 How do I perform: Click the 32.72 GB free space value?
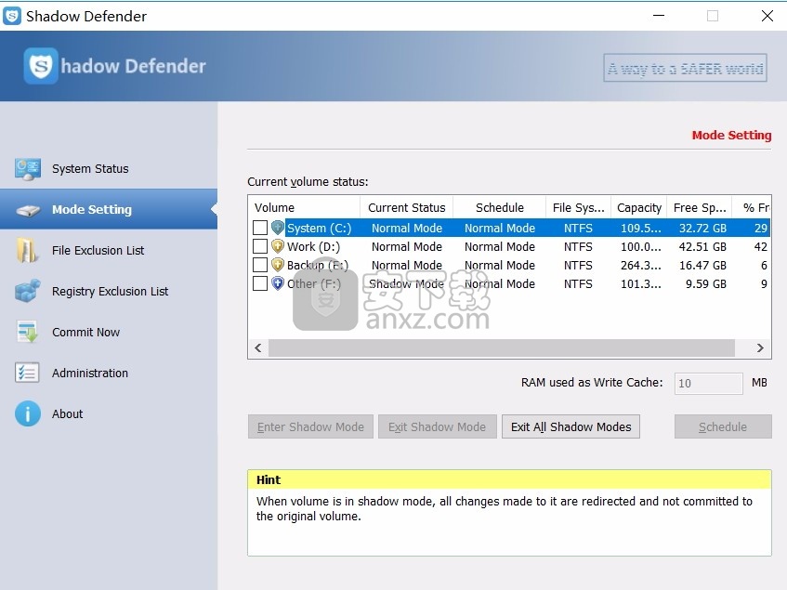(x=702, y=229)
